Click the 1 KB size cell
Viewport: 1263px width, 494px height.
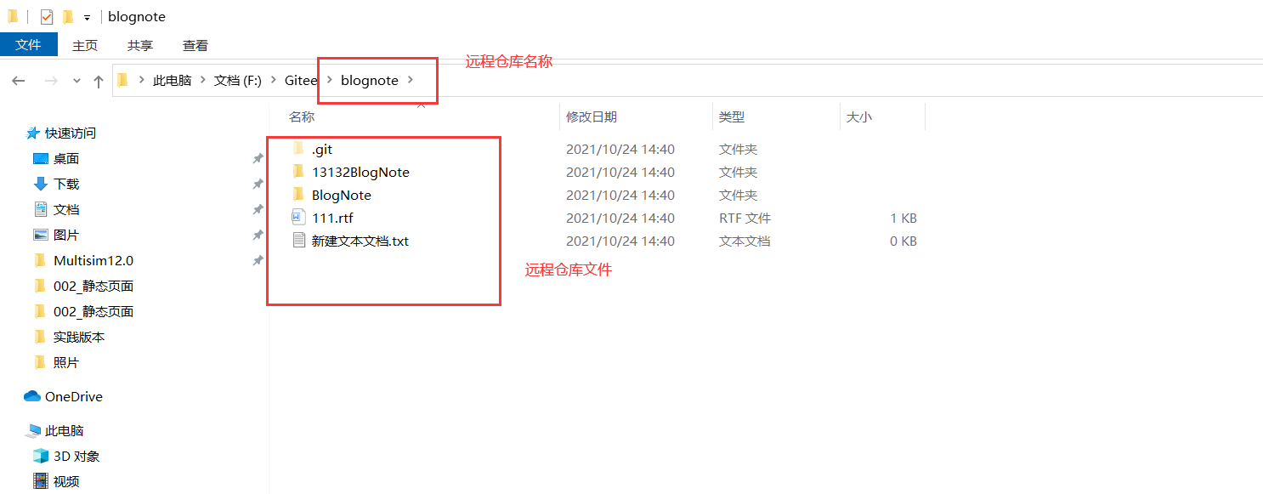[x=903, y=218]
